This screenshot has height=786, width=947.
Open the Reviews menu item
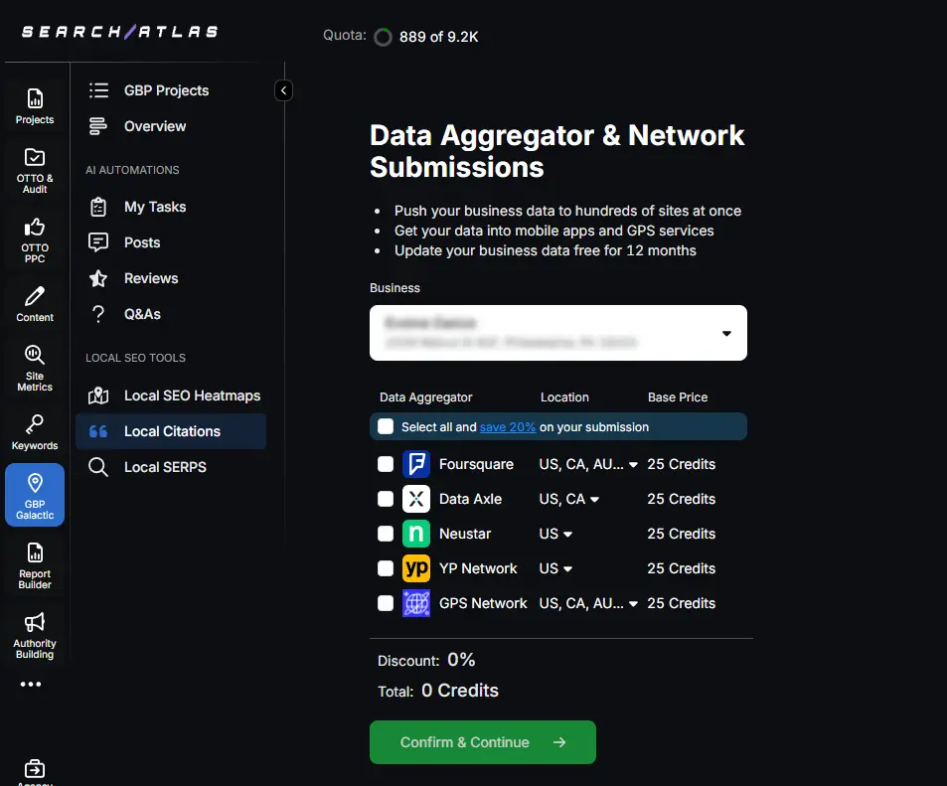click(150, 278)
